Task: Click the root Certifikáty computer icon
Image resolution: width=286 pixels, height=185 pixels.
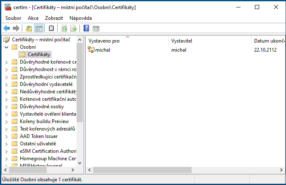Action: 7,40
